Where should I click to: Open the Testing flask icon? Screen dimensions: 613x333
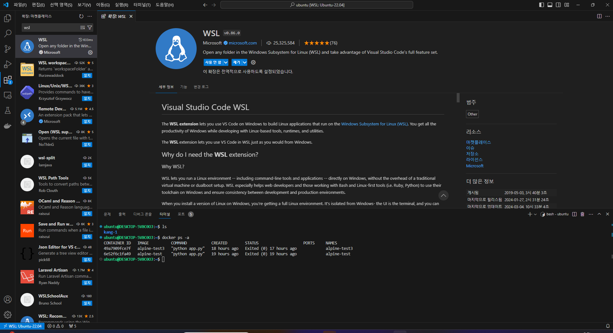pos(8,110)
